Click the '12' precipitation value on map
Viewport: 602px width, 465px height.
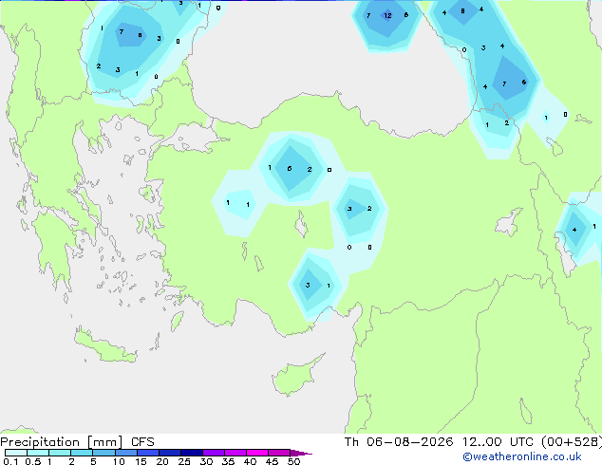point(387,16)
